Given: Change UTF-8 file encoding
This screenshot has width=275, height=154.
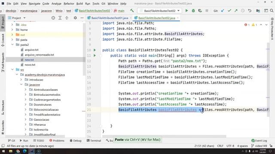Looking at the screenshot, I should click(x=230, y=146).
